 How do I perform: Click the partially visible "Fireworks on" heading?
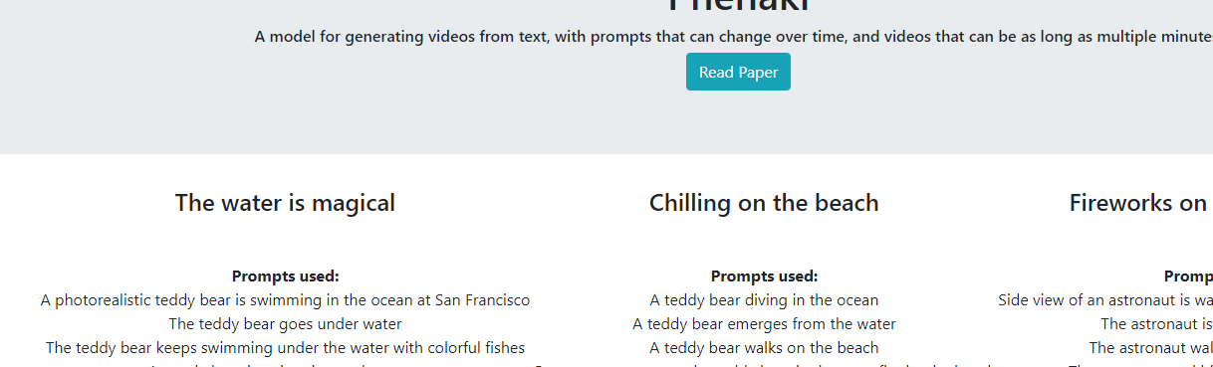coord(1140,203)
